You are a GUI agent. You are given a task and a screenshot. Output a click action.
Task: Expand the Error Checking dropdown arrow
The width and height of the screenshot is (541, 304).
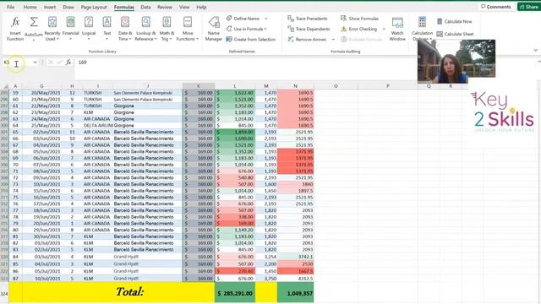point(384,29)
